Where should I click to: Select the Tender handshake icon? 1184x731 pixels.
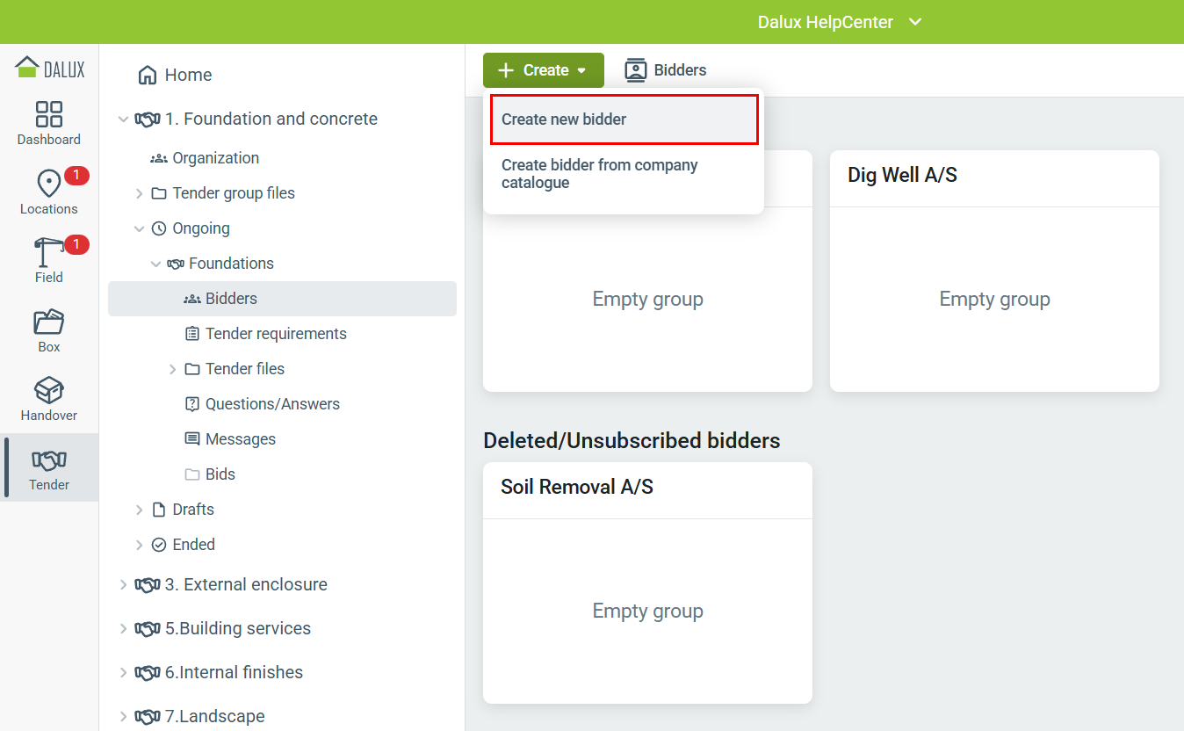pyautogui.click(x=49, y=460)
